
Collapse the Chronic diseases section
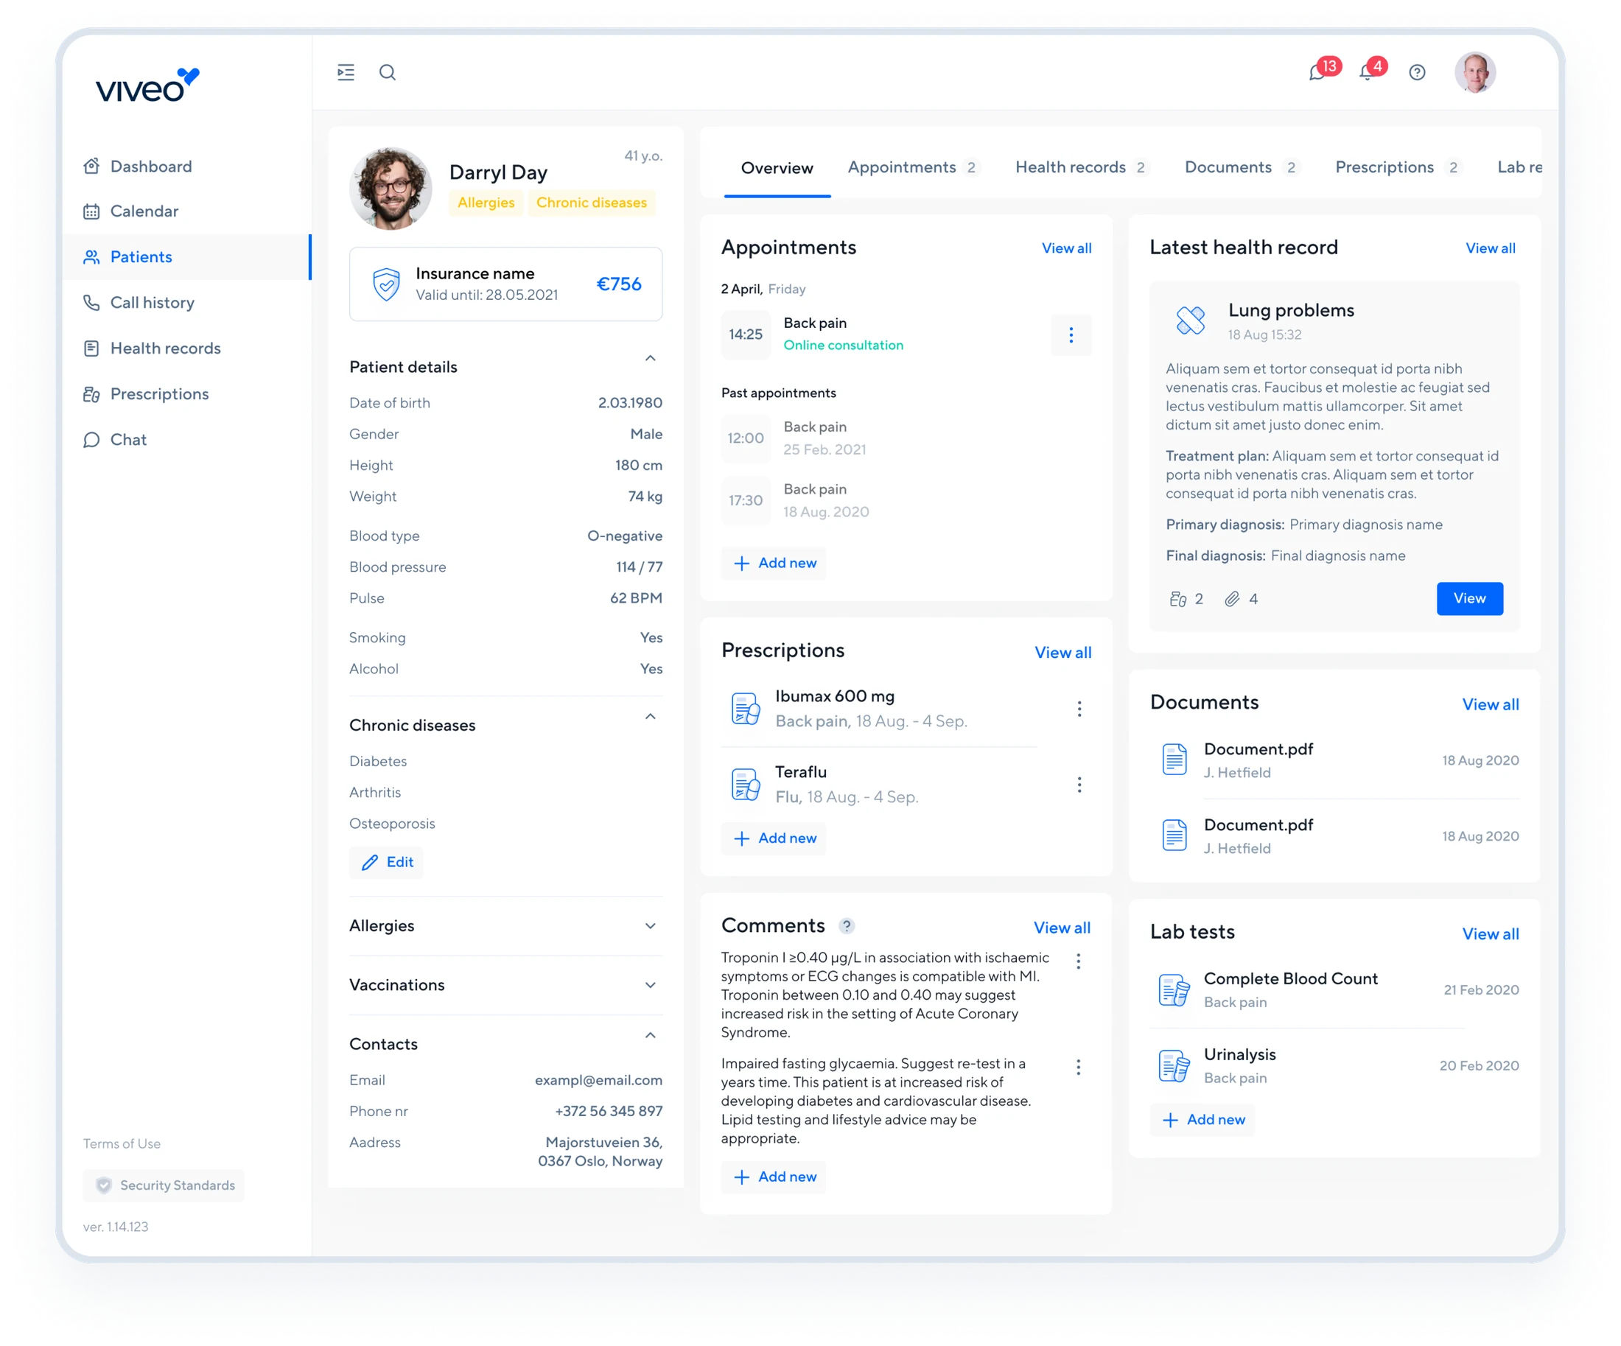click(651, 716)
